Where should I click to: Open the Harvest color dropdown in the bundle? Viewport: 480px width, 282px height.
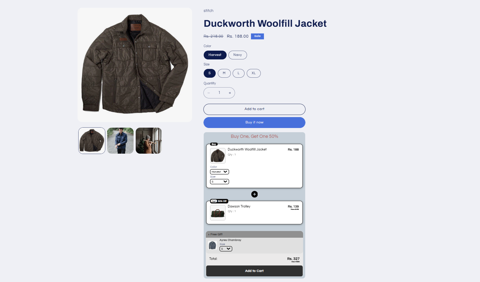[x=220, y=172]
